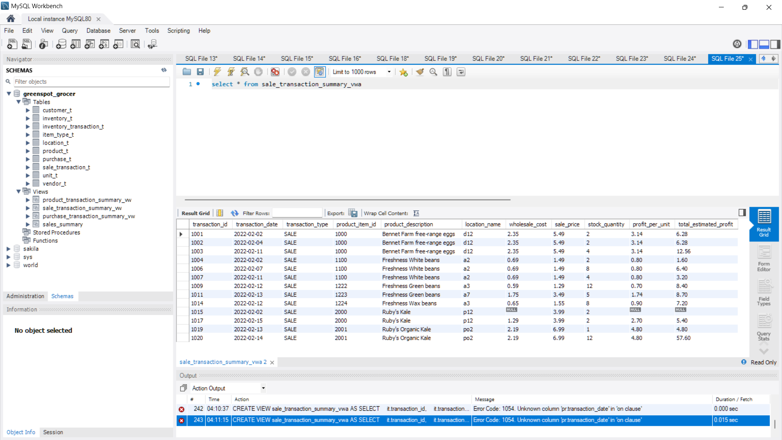Click create new view icon
Image resolution: width=782 pixels, height=440 pixels.
pyautogui.click(x=90, y=44)
